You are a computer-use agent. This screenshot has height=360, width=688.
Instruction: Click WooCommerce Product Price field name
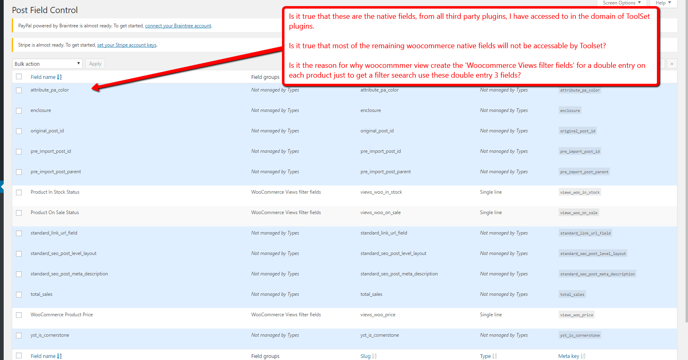62,315
